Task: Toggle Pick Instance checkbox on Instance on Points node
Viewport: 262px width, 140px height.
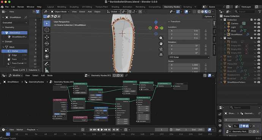Action: 117,111
